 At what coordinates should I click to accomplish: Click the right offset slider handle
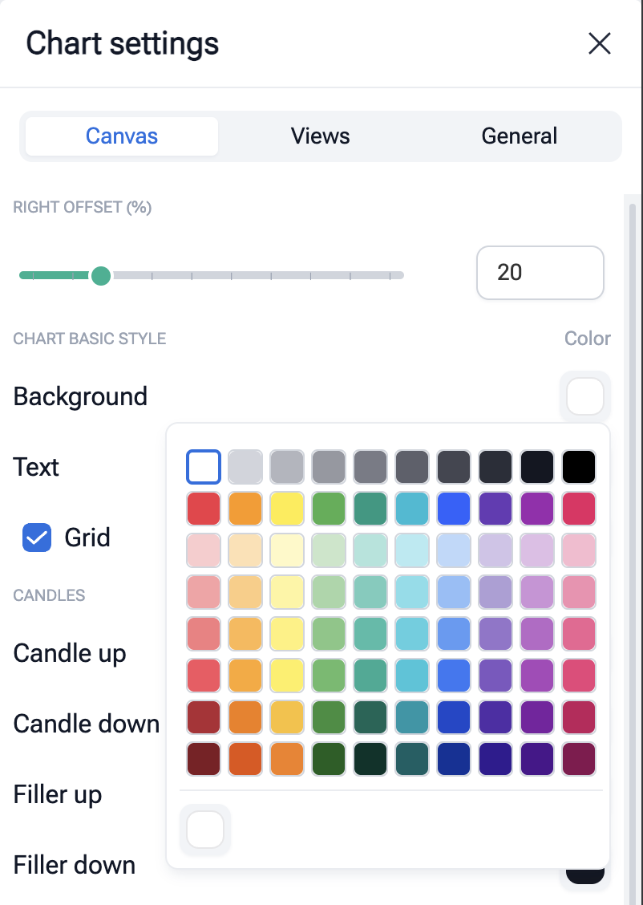pyautogui.click(x=101, y=276)
